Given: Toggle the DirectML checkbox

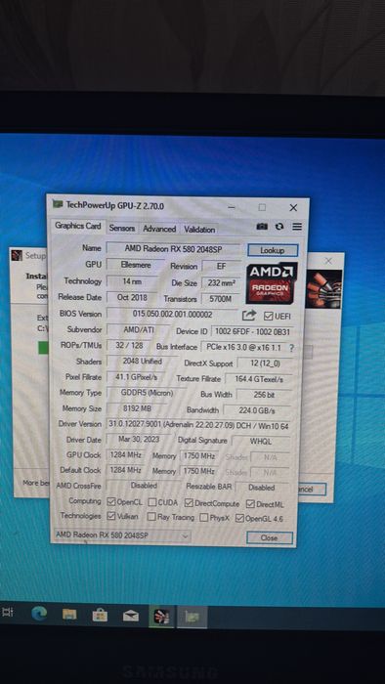Looking at the screenshot, I should pos(250,504).
